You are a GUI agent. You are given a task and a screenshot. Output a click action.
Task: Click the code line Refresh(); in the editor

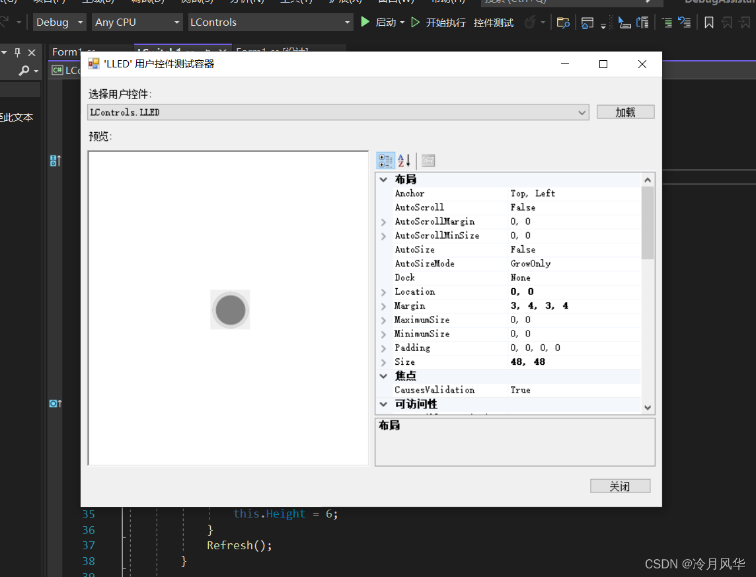click(x=240, y=545)
